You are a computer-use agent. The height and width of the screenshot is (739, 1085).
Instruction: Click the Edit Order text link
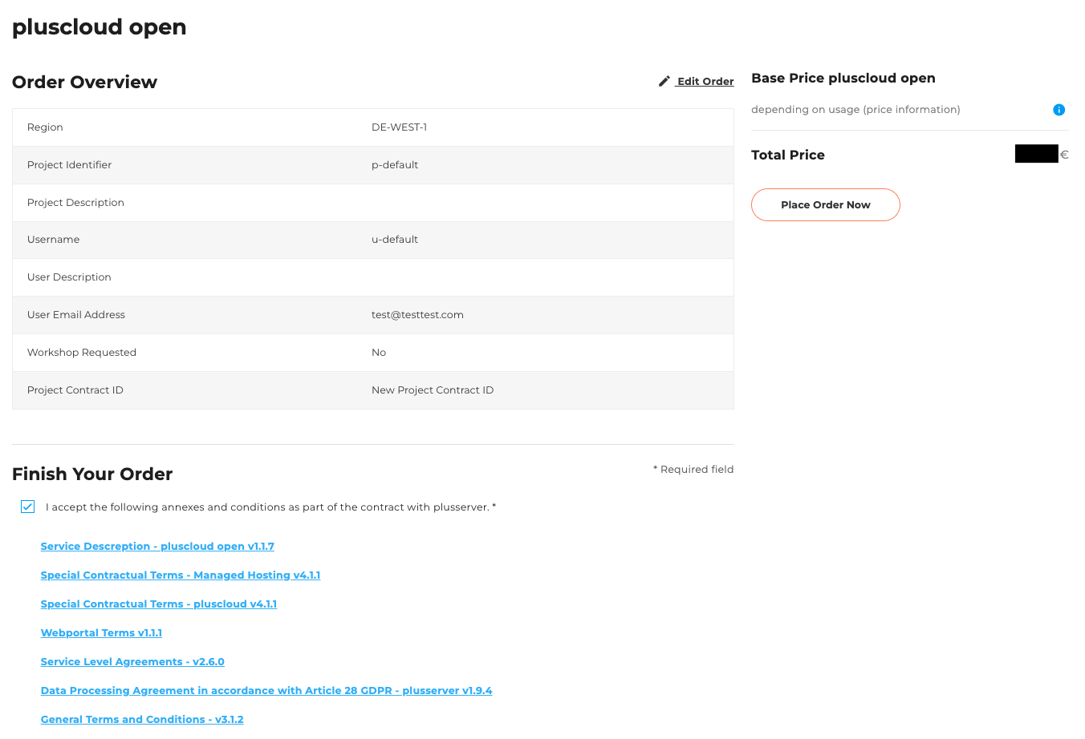click(705, 81)
